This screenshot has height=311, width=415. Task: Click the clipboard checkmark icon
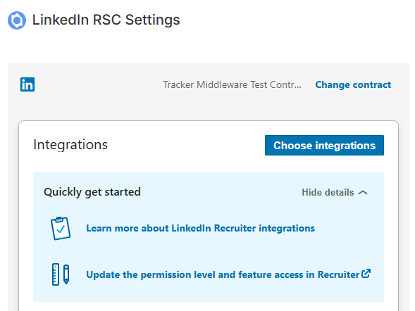(x=61, y=228)
